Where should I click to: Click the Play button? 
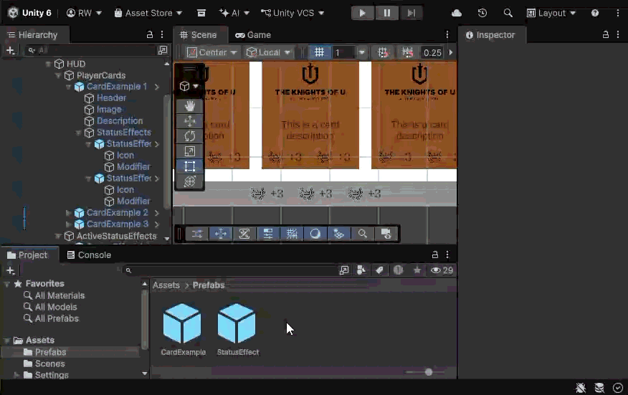[x=363, y=13]
